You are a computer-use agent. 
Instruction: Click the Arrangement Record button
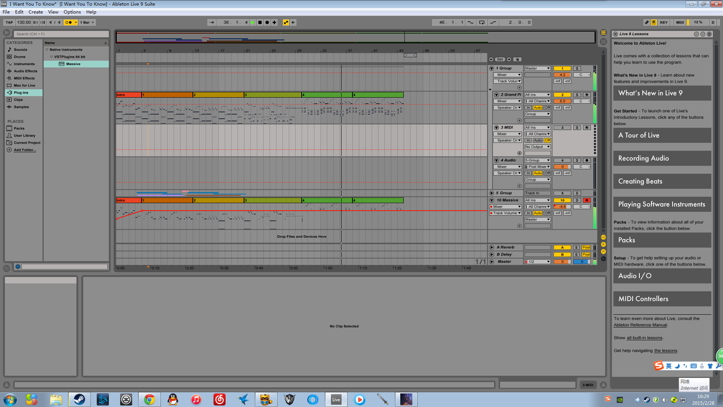pos(267,22)
